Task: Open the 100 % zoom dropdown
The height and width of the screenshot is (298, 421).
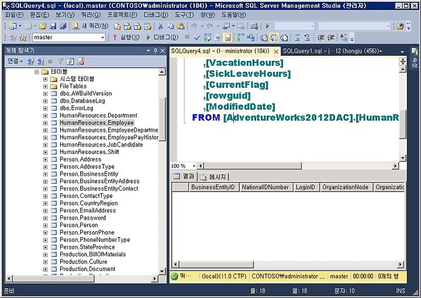Action: pyautogui.click(x=194, y=166)
